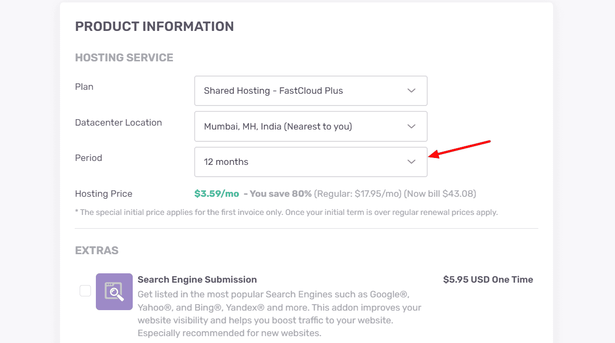Click the Period dropdown chevron arrow

[411, 161]
